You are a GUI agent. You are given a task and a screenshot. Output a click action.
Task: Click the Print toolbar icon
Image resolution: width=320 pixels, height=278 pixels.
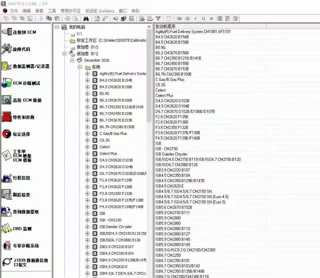click(x=68, y=19)
